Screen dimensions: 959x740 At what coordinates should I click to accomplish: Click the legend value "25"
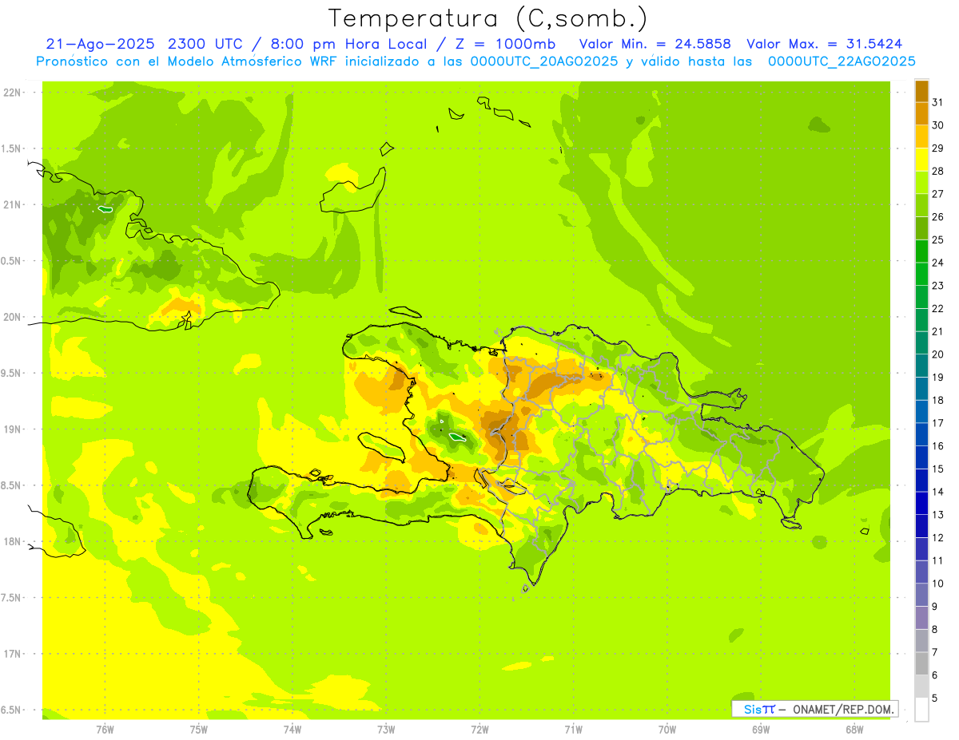pos(937,239)
